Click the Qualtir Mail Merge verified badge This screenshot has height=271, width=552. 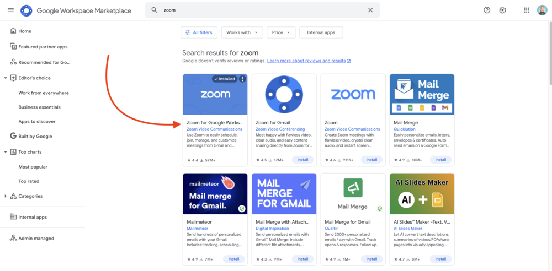point(380,209)
